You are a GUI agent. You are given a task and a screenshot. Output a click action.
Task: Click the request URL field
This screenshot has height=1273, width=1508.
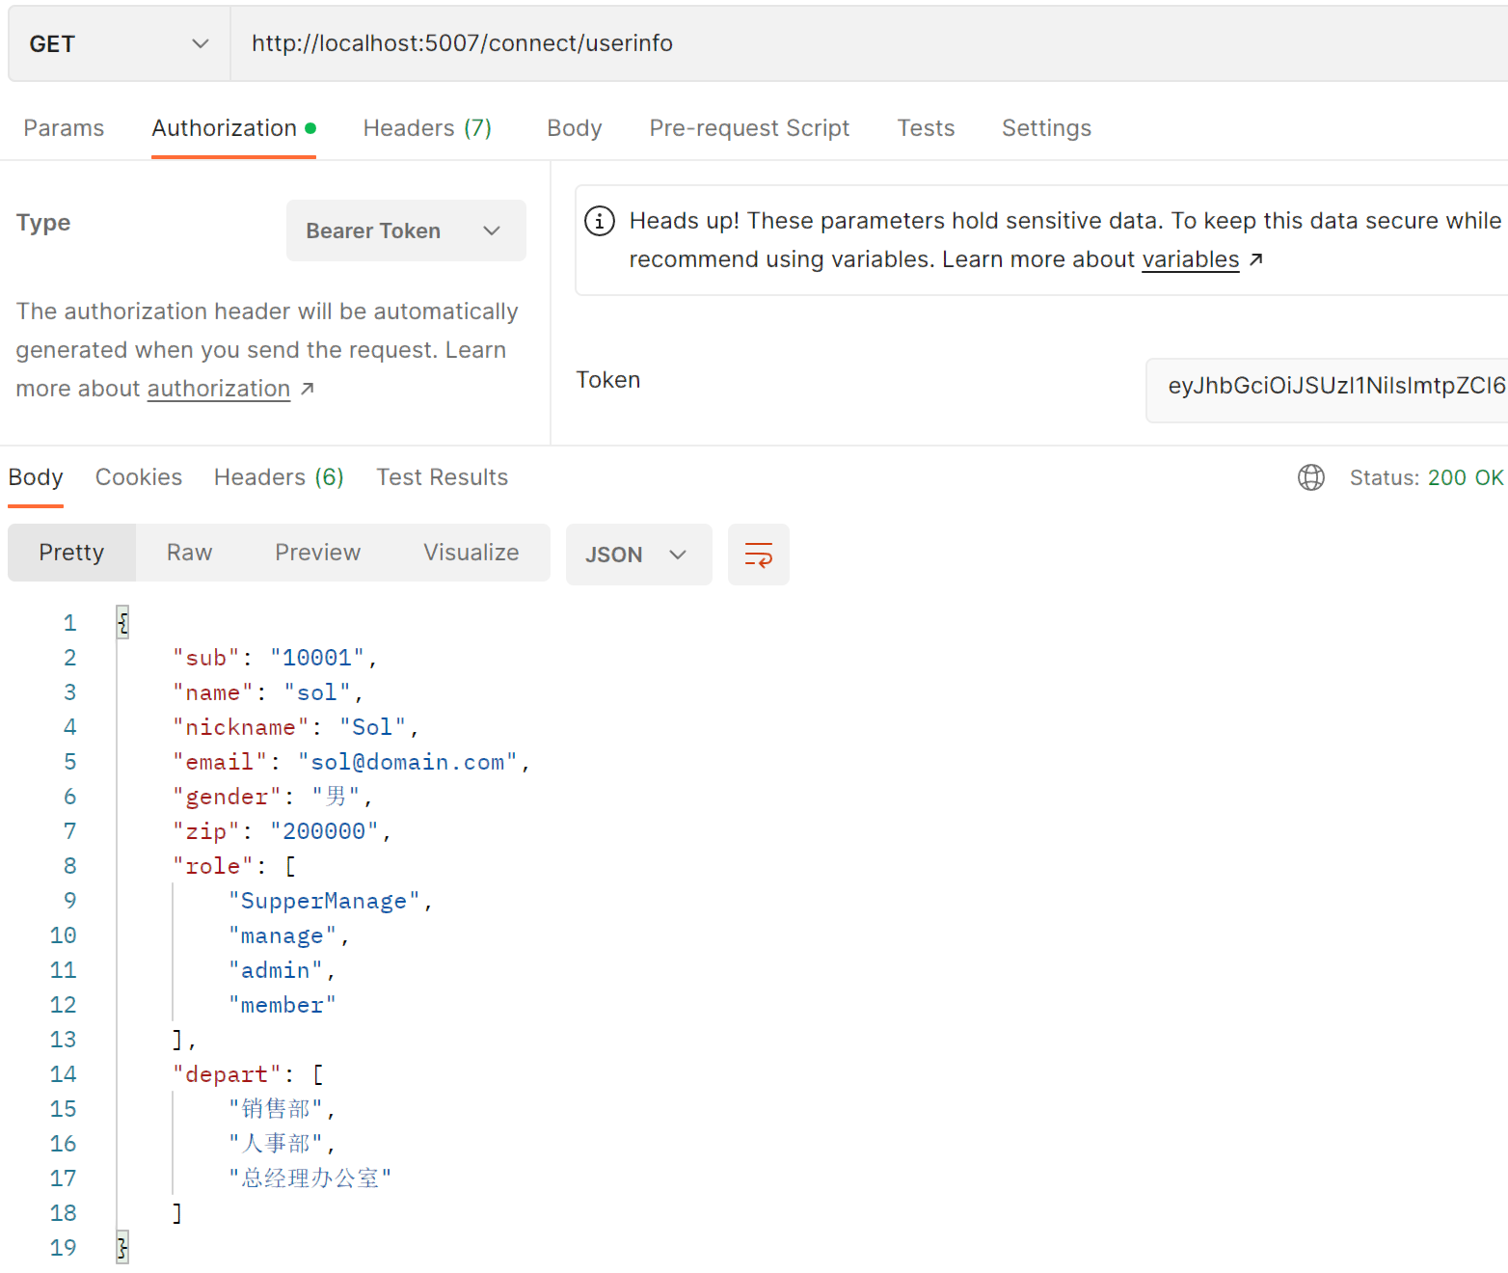pyautogui.click(x=868, y=44)
